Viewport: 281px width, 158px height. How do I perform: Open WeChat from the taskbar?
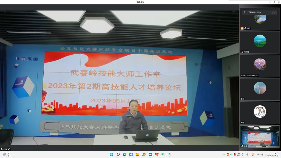[x=163, y=154]
